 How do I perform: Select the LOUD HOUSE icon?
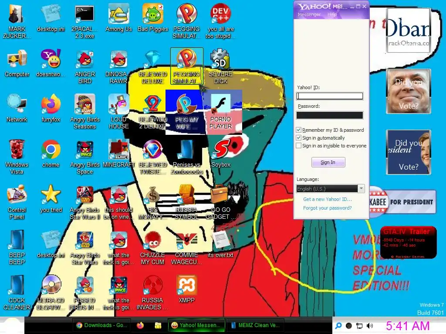coord(118,112)
